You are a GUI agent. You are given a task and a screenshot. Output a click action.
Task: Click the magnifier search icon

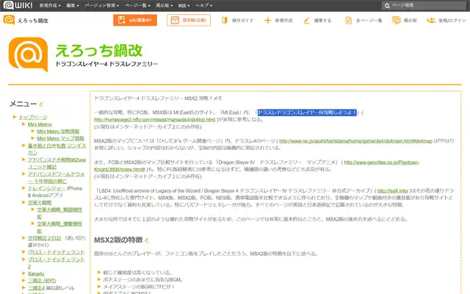pyautogui.click(x=387, y=6)
